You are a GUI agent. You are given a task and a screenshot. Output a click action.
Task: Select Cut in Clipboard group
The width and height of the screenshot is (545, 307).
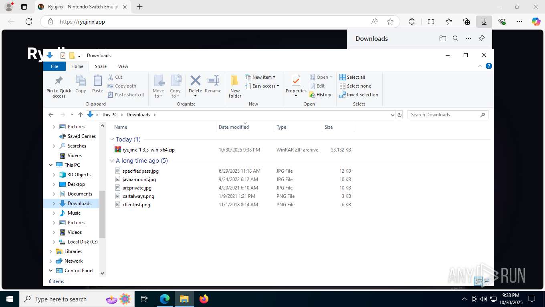point(115,77)
